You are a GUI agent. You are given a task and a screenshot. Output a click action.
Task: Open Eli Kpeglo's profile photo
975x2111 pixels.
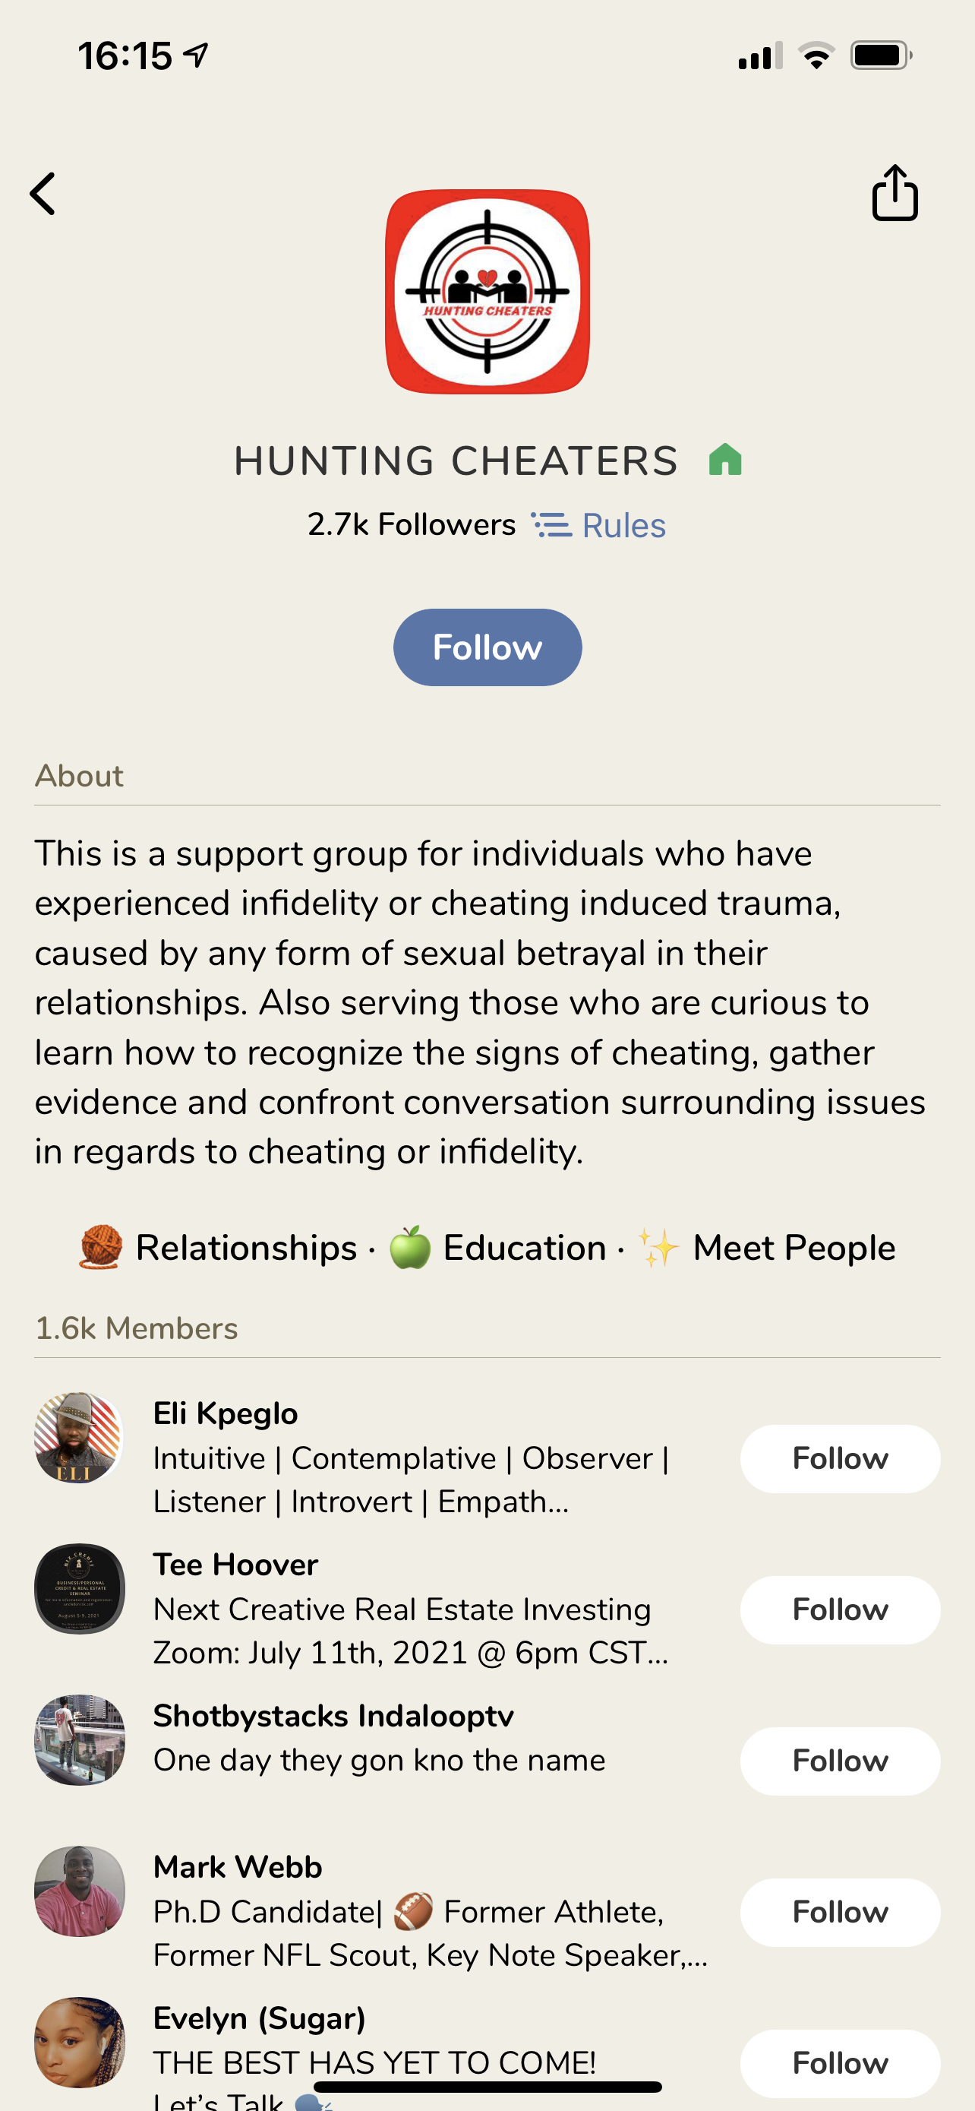tap(80, 1438)
